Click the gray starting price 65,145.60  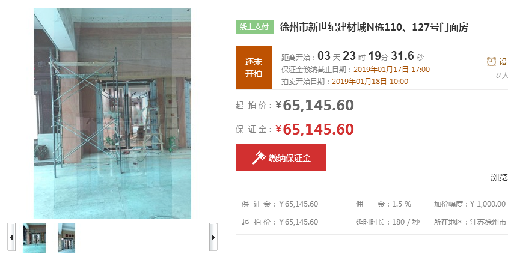click(x=315, y=105)
